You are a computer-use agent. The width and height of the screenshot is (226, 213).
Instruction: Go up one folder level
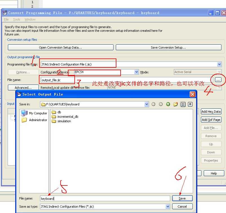[x=168, y=104]
